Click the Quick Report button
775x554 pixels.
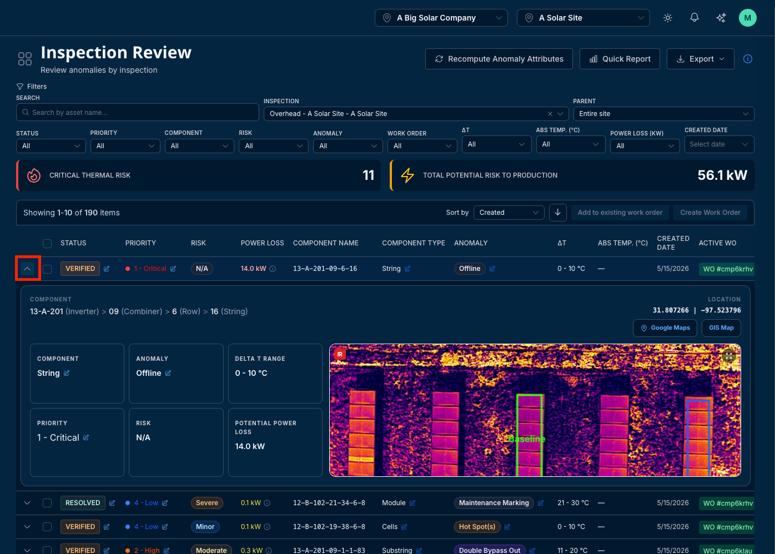[620, 59]
